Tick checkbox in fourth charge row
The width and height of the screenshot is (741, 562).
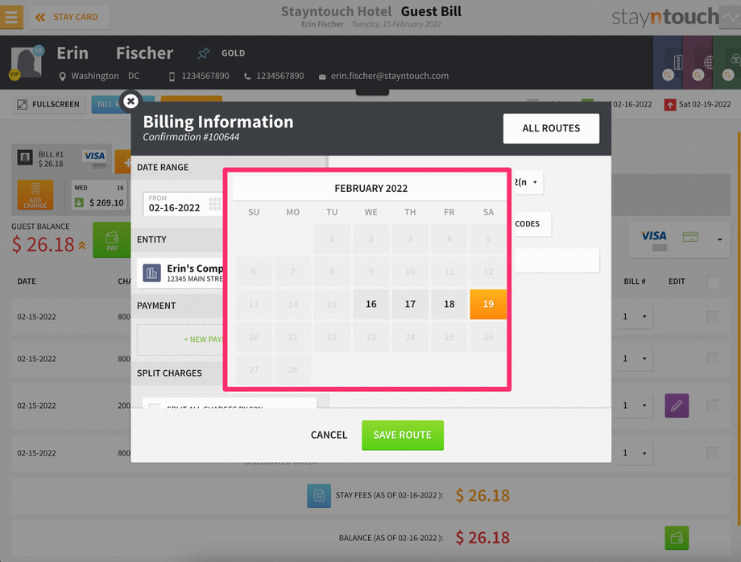click(x=713, y=452)
